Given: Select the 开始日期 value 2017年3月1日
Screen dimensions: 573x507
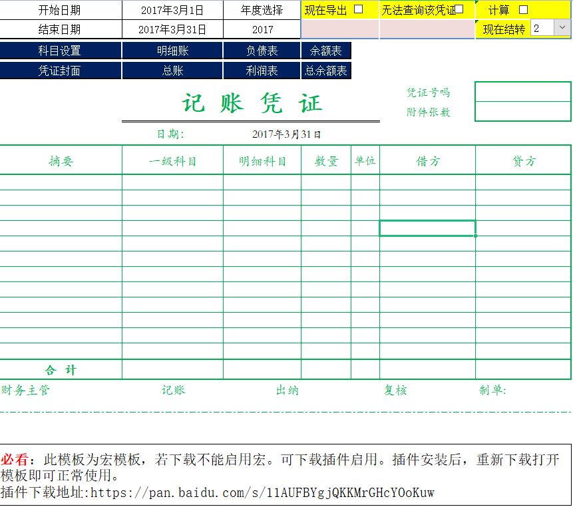Looking at the screenshot, I should tap(172, 9).
